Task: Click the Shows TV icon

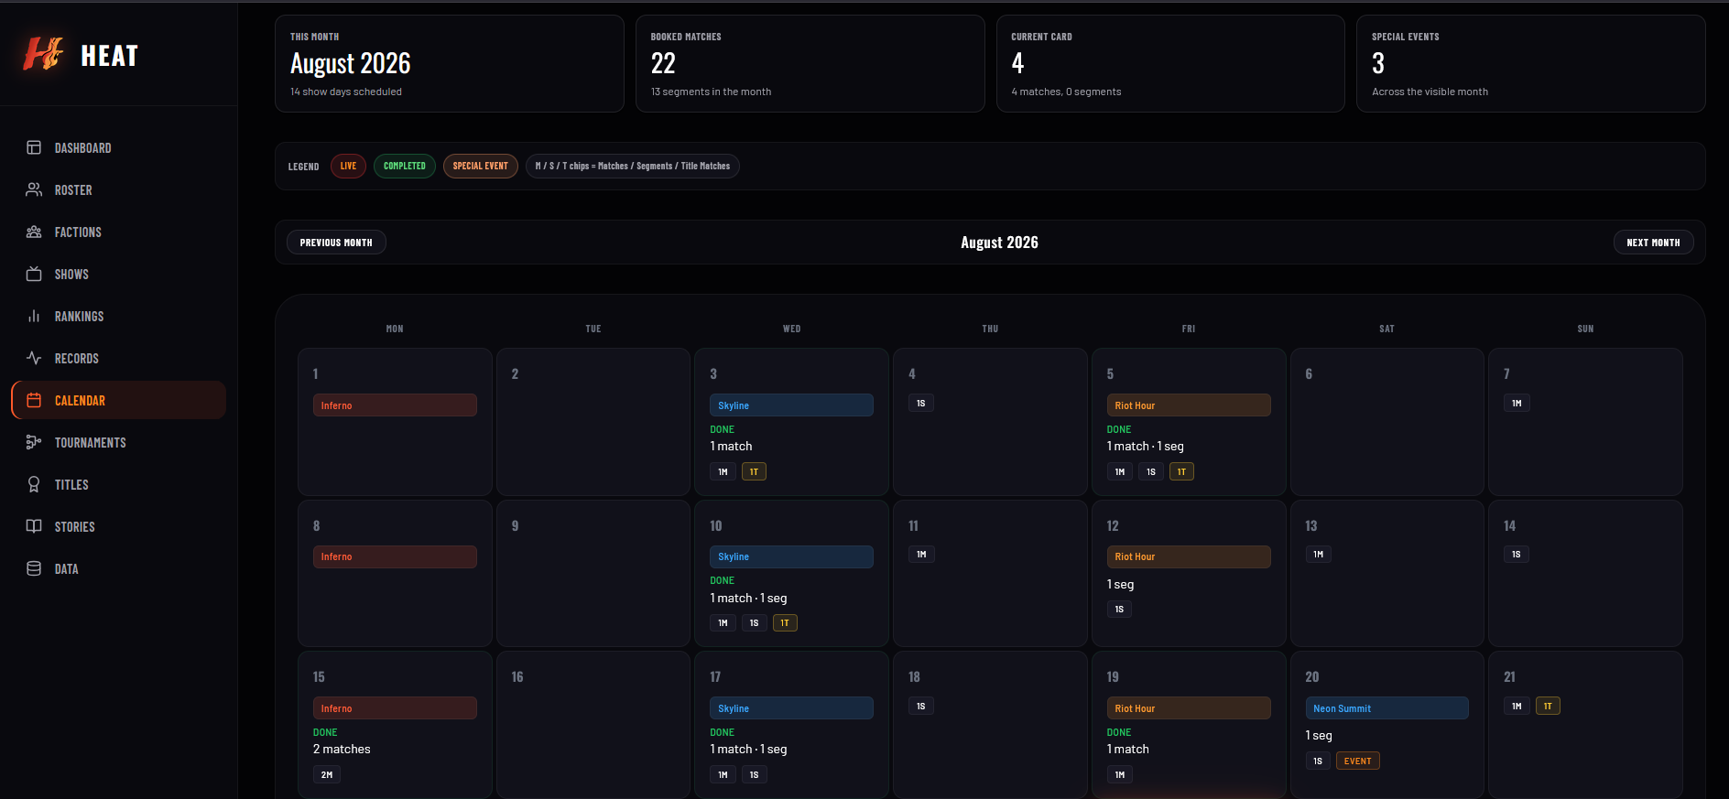Action: 34,274
